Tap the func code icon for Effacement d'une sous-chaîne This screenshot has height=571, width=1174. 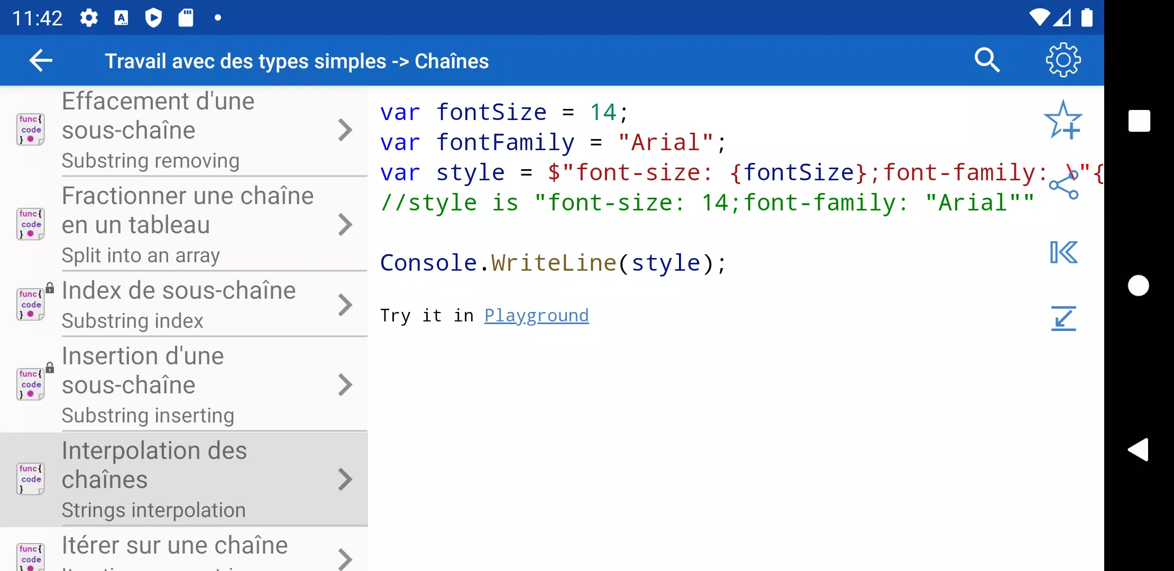click(31, 130)
